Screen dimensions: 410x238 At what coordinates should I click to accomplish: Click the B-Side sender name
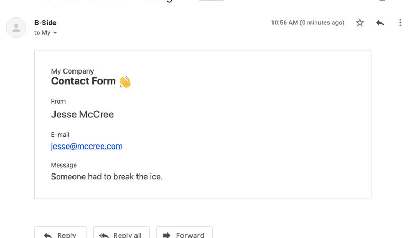[45, 23]
